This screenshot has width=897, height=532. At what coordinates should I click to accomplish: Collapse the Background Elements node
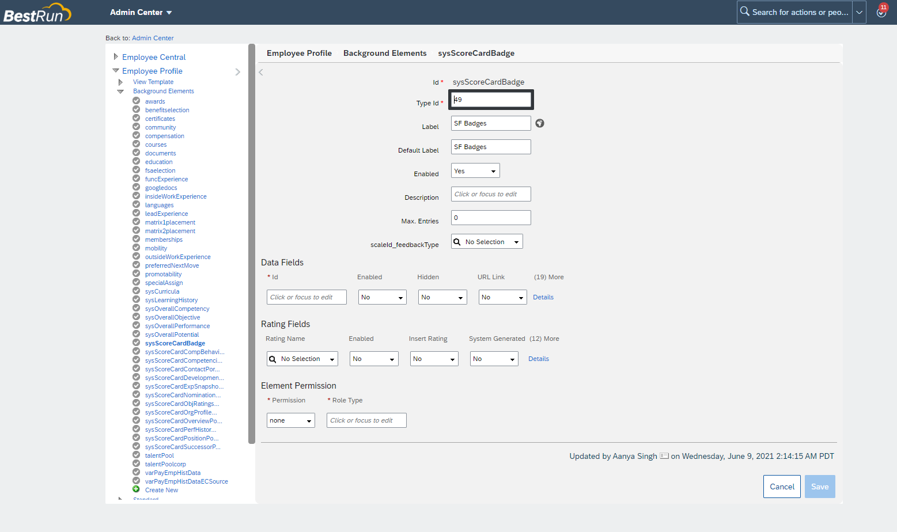120,91
